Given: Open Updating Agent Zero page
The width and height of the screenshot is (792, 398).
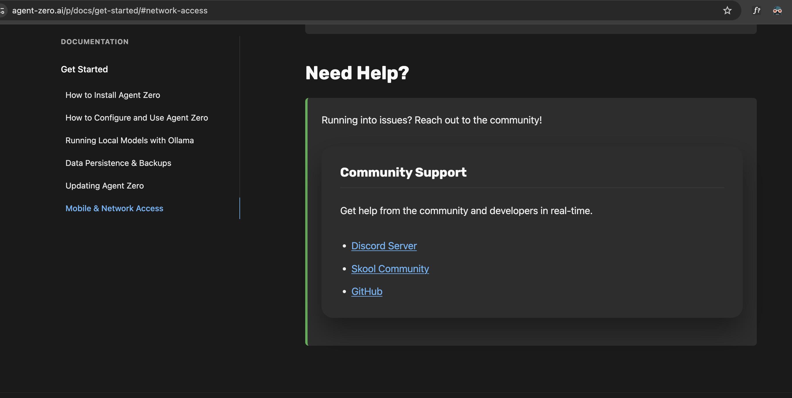Looking at the screenshot, I should pyautogui.click(x=104, y=186).
